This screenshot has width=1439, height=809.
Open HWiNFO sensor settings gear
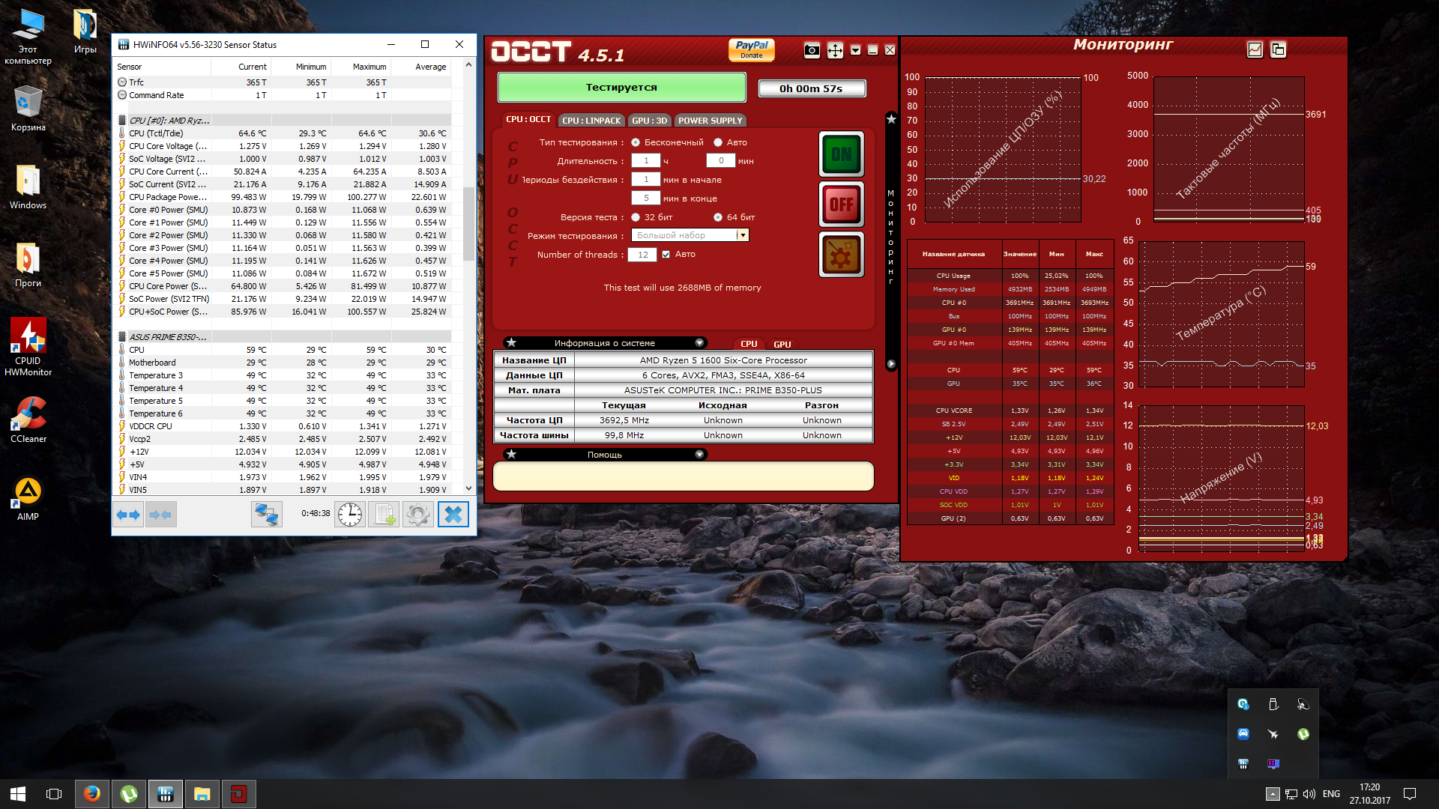418,515
